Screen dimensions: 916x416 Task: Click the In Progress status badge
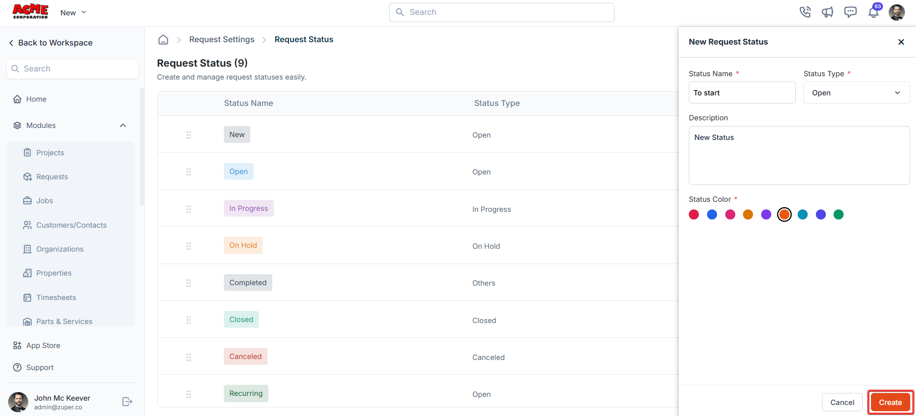(x=249, y=208)
